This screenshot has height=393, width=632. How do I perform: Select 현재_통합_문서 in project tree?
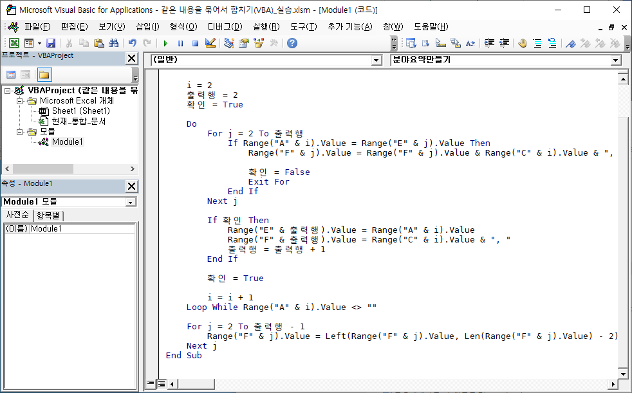click(x=79, y=121)
